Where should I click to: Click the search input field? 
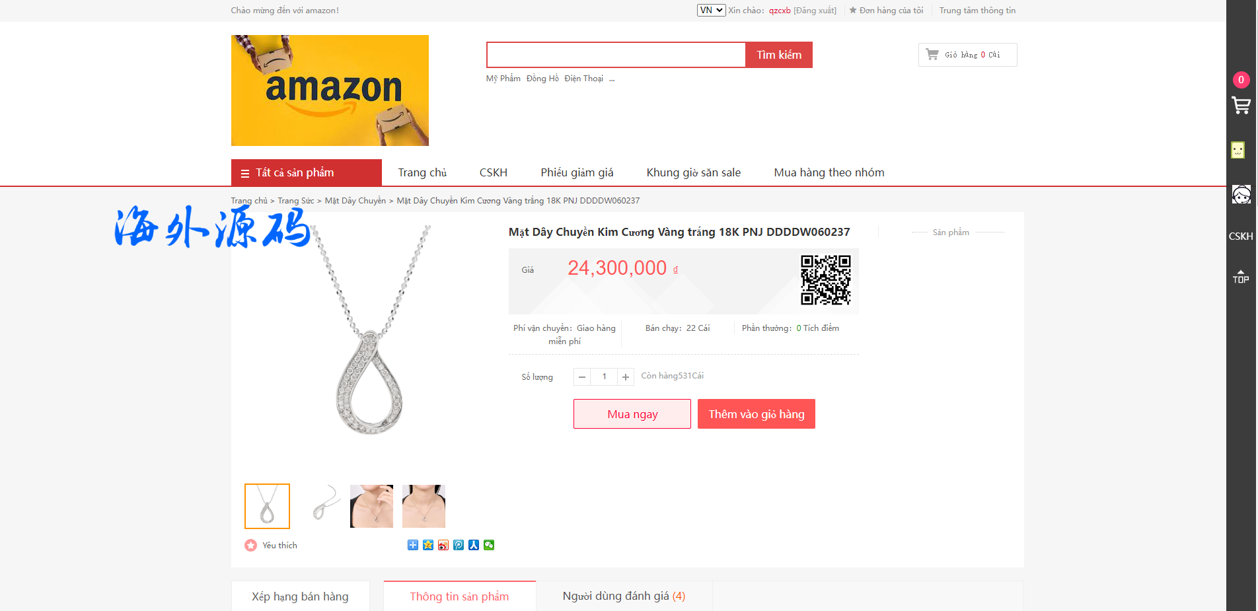tap(616, 55)
